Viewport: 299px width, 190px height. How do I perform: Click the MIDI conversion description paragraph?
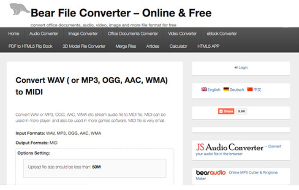(90, 117)
